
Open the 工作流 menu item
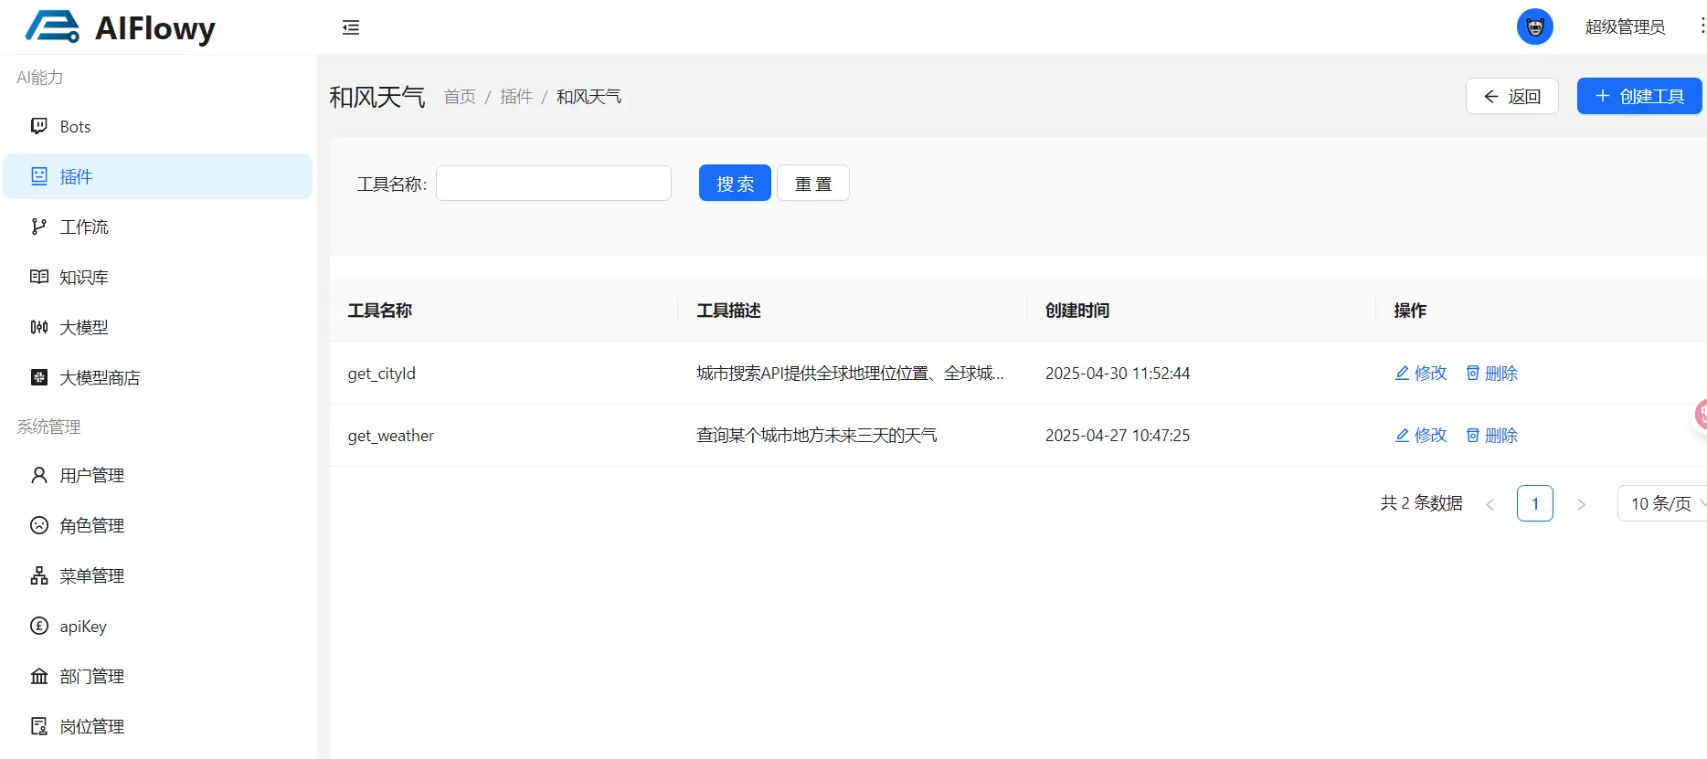(158, 227)
